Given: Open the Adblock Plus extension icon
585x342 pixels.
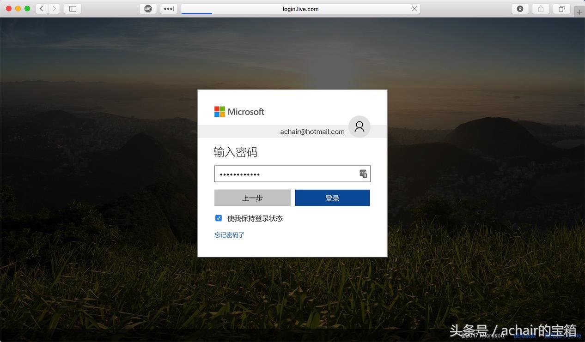Looking at the screenshot, I should coord(148,8).
